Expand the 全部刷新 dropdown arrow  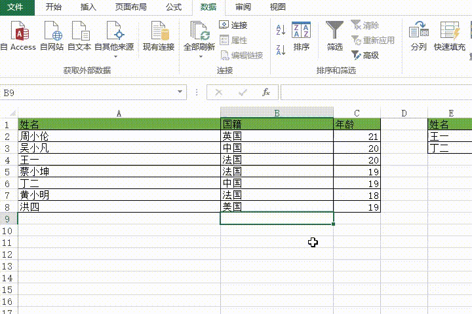click(x=201, y=56)
